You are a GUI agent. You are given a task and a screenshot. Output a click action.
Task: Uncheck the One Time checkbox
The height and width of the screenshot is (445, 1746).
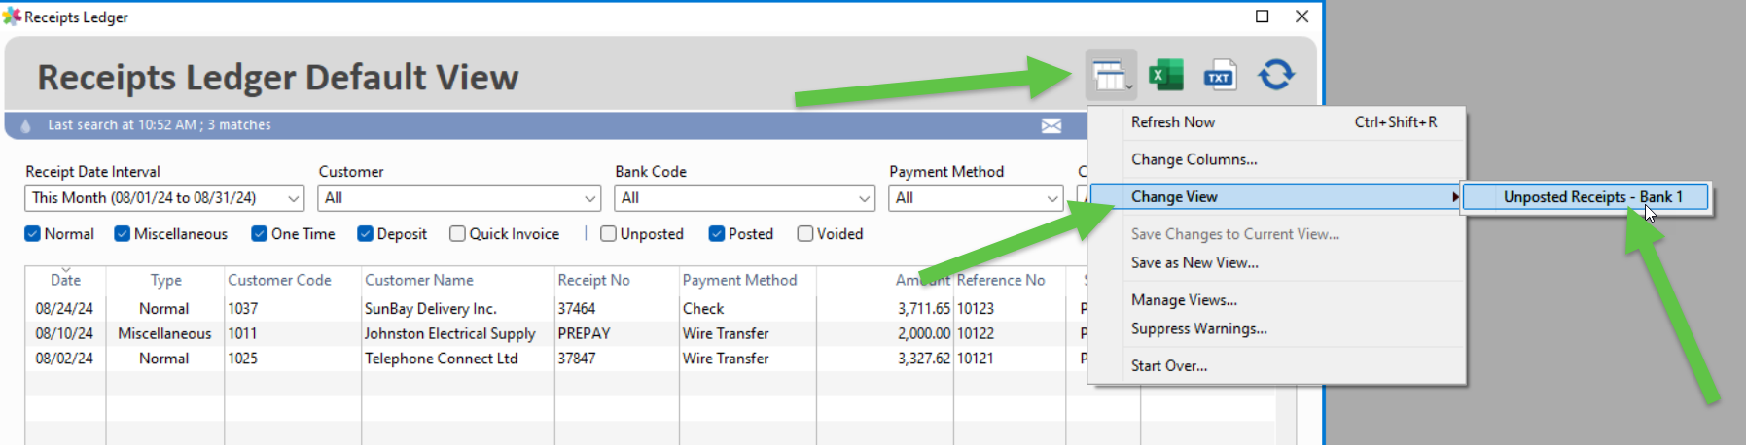[260, 234]
